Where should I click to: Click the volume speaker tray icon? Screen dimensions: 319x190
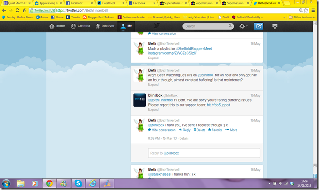(x=280, y=184)
